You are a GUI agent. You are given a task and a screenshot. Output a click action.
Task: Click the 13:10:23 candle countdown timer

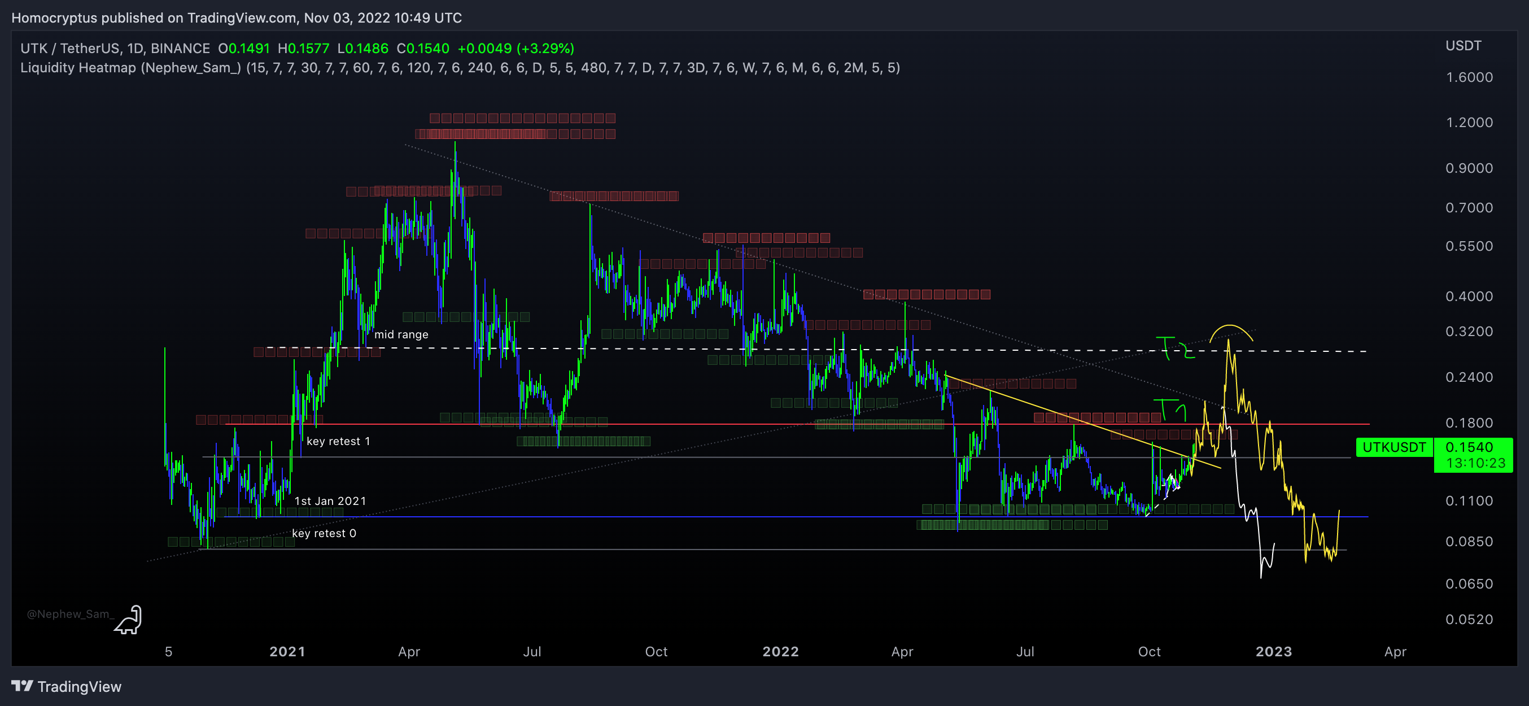coord(1475,463)
